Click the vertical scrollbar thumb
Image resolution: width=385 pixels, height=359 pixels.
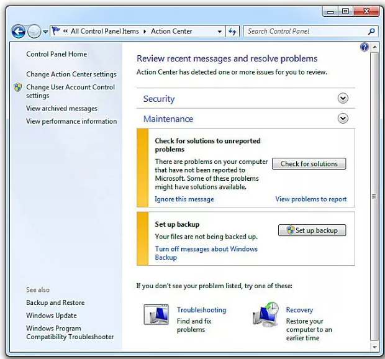pyautogui.click(x=374, y=196)
